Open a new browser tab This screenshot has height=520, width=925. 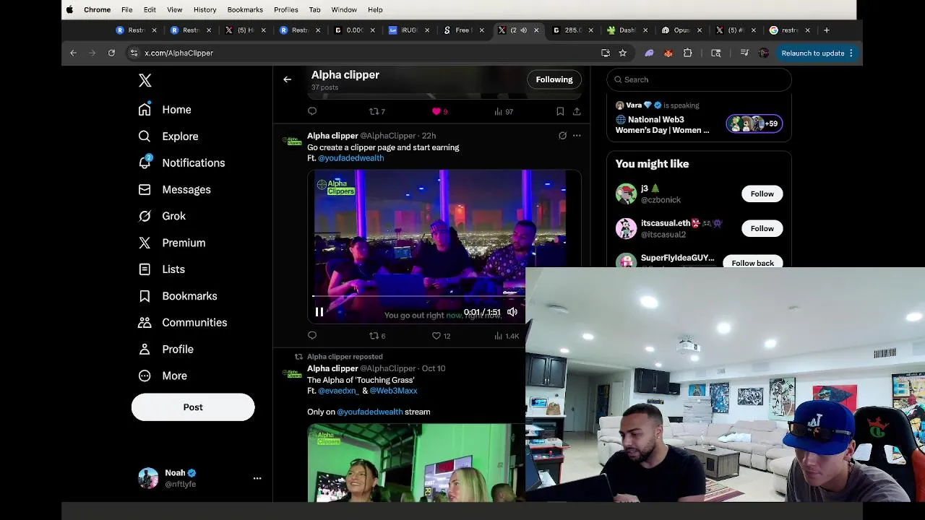pos(827,30)
